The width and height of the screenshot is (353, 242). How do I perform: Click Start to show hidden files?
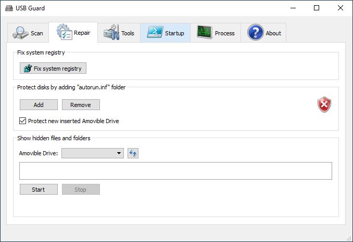click(x=39, y=190)
